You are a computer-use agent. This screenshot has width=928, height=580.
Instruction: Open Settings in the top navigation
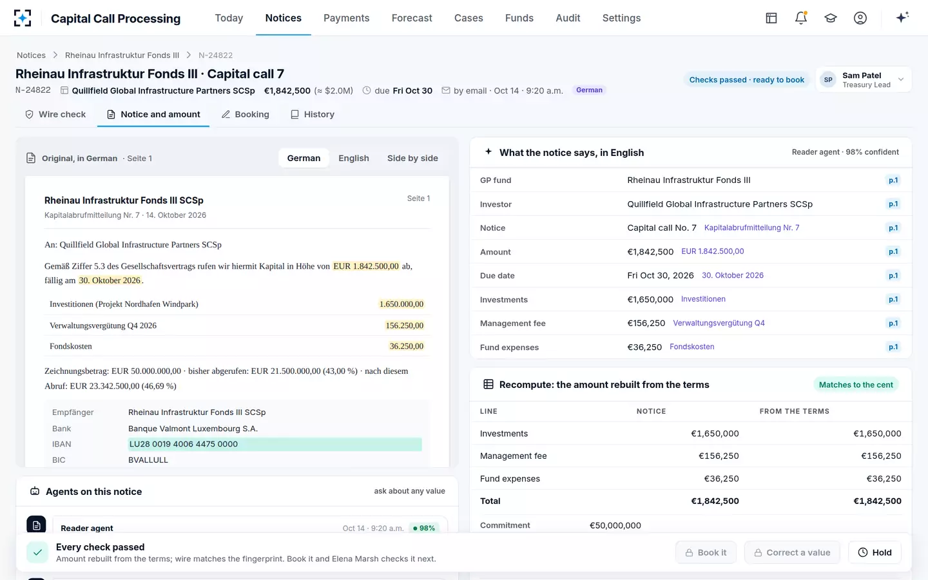[x=621, y=18]
